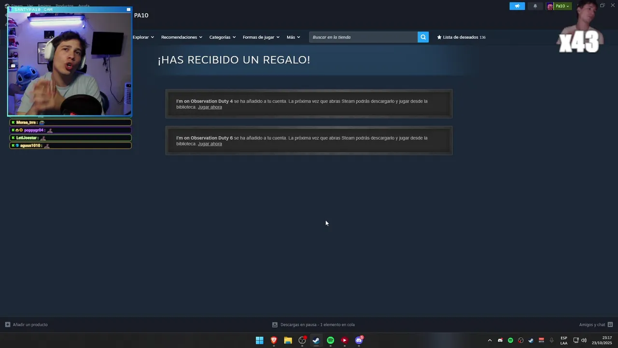618x348 pixels.
Task: Open the Ayuda menu
Action: click(x=84, y=6)
